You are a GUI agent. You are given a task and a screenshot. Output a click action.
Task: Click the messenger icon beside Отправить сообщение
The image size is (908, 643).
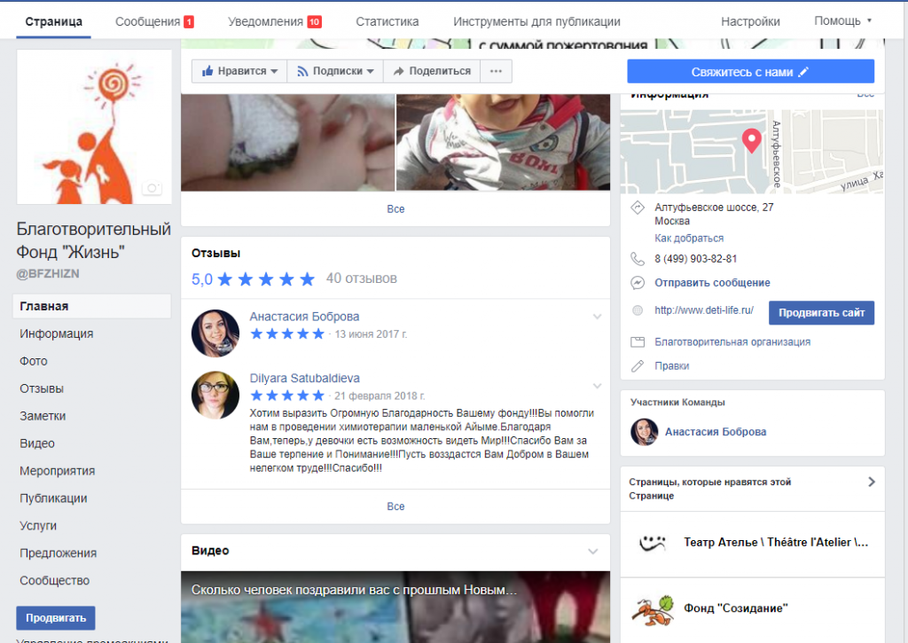click(x=638, y=283)
